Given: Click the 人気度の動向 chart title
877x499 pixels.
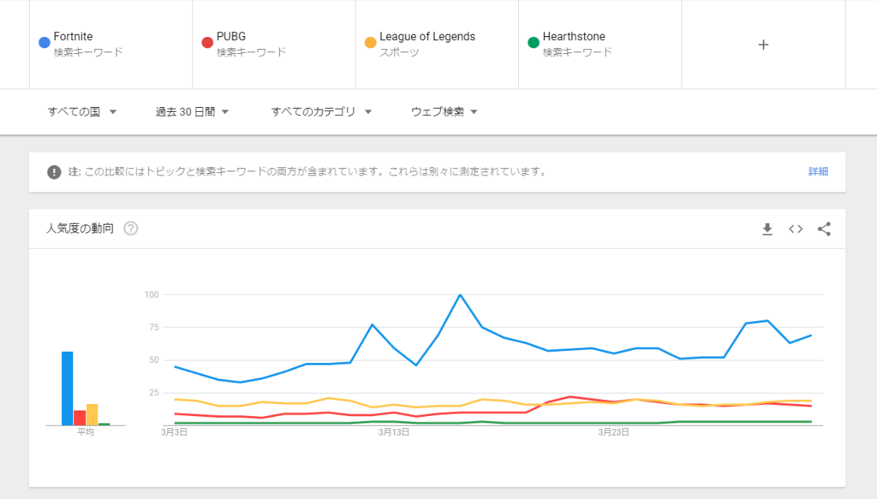Looking at the screenshot, I should pos(80,229).
